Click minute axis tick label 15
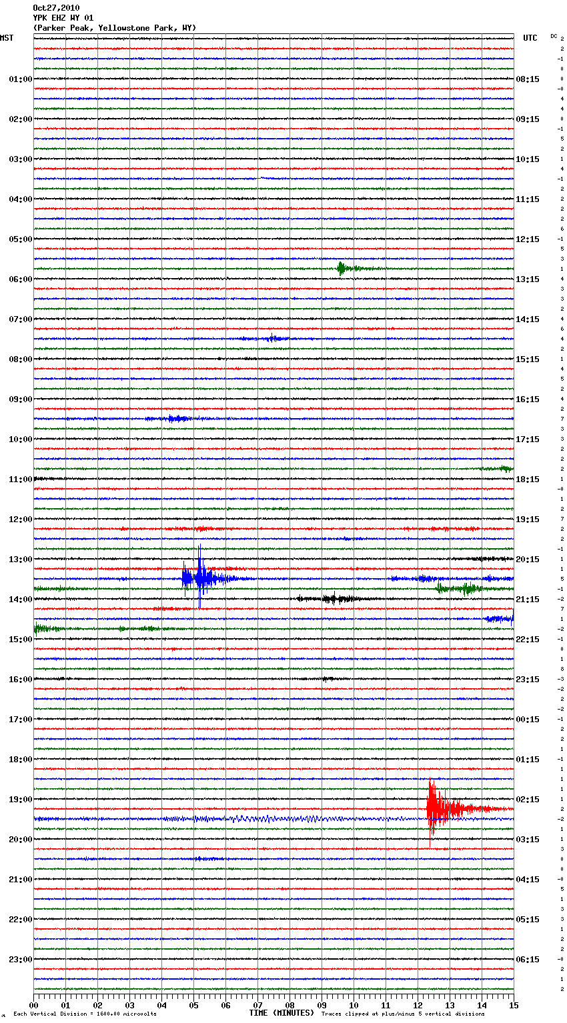The height and width of the screenshot is (1023, 567). coord(514,1005)
